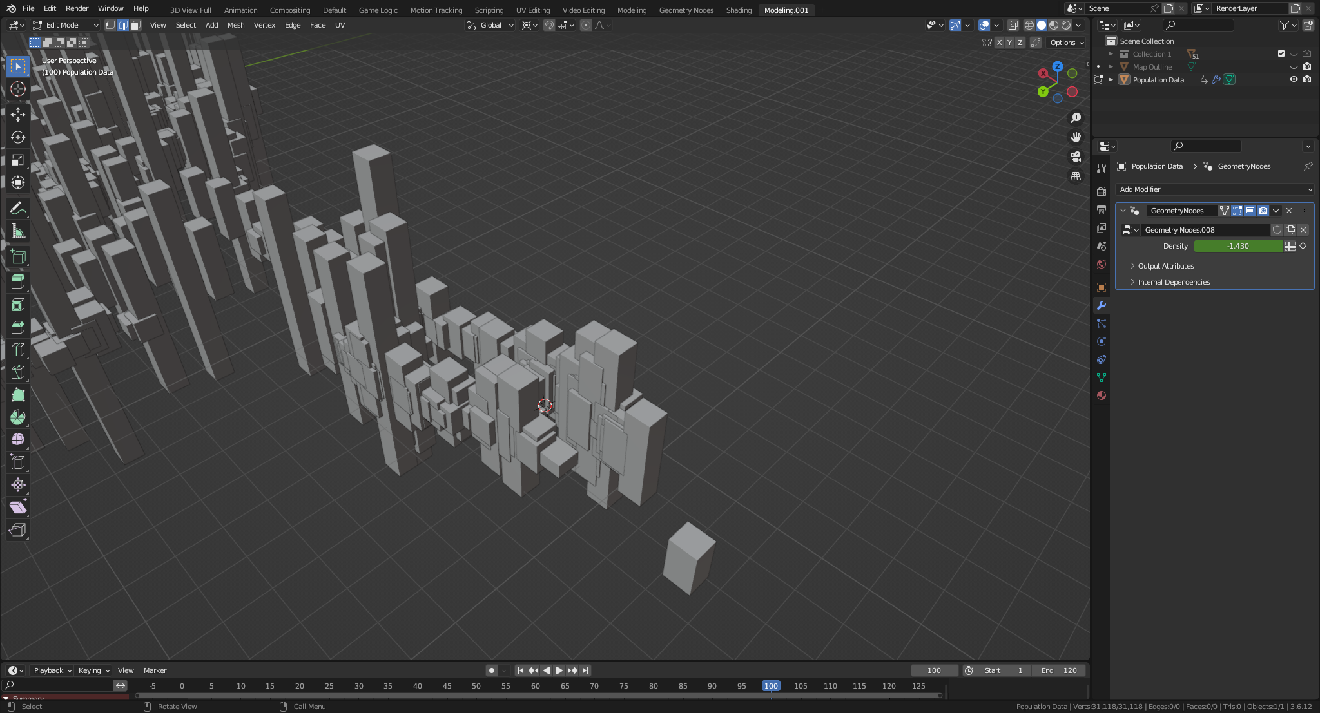Screen dimensions: 1320x713
Task: Enable edge select mode
Action: click(123, 25)
